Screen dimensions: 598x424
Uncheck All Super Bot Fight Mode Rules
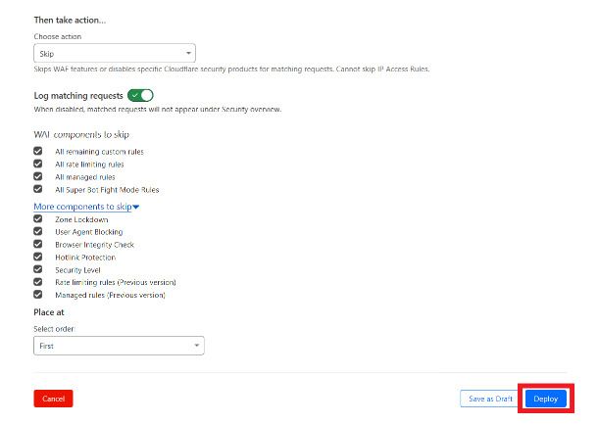[x=38, y=189]
